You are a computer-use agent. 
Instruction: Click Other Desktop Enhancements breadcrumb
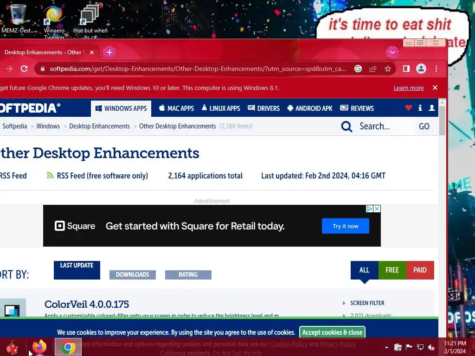[178, 126]
